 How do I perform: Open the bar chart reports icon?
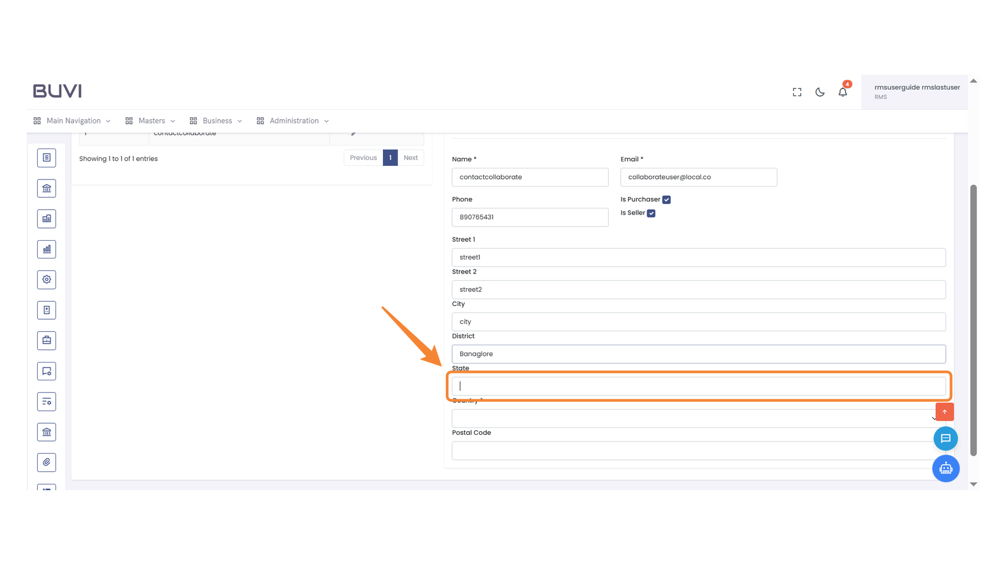click(47, 249)
